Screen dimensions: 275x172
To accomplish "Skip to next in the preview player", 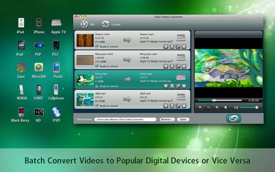I will click(x=217, y=107).
